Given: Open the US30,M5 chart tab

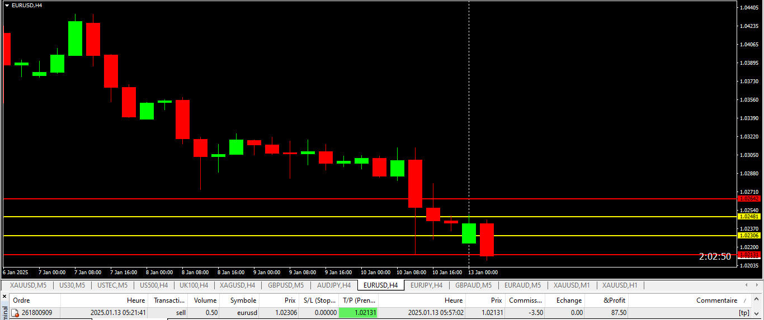Looking at the screenshot, I should (72, 285).
